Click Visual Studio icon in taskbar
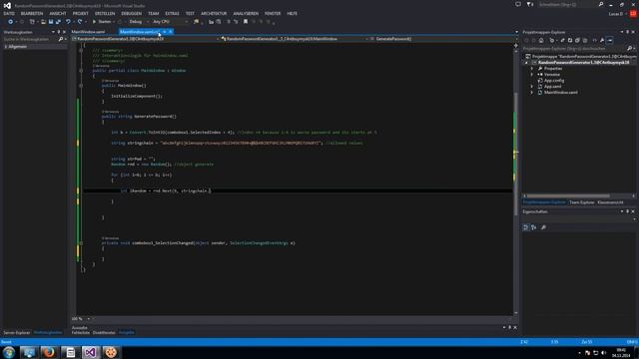This screenshot has width=639, height=359. (x=90, y=352)
